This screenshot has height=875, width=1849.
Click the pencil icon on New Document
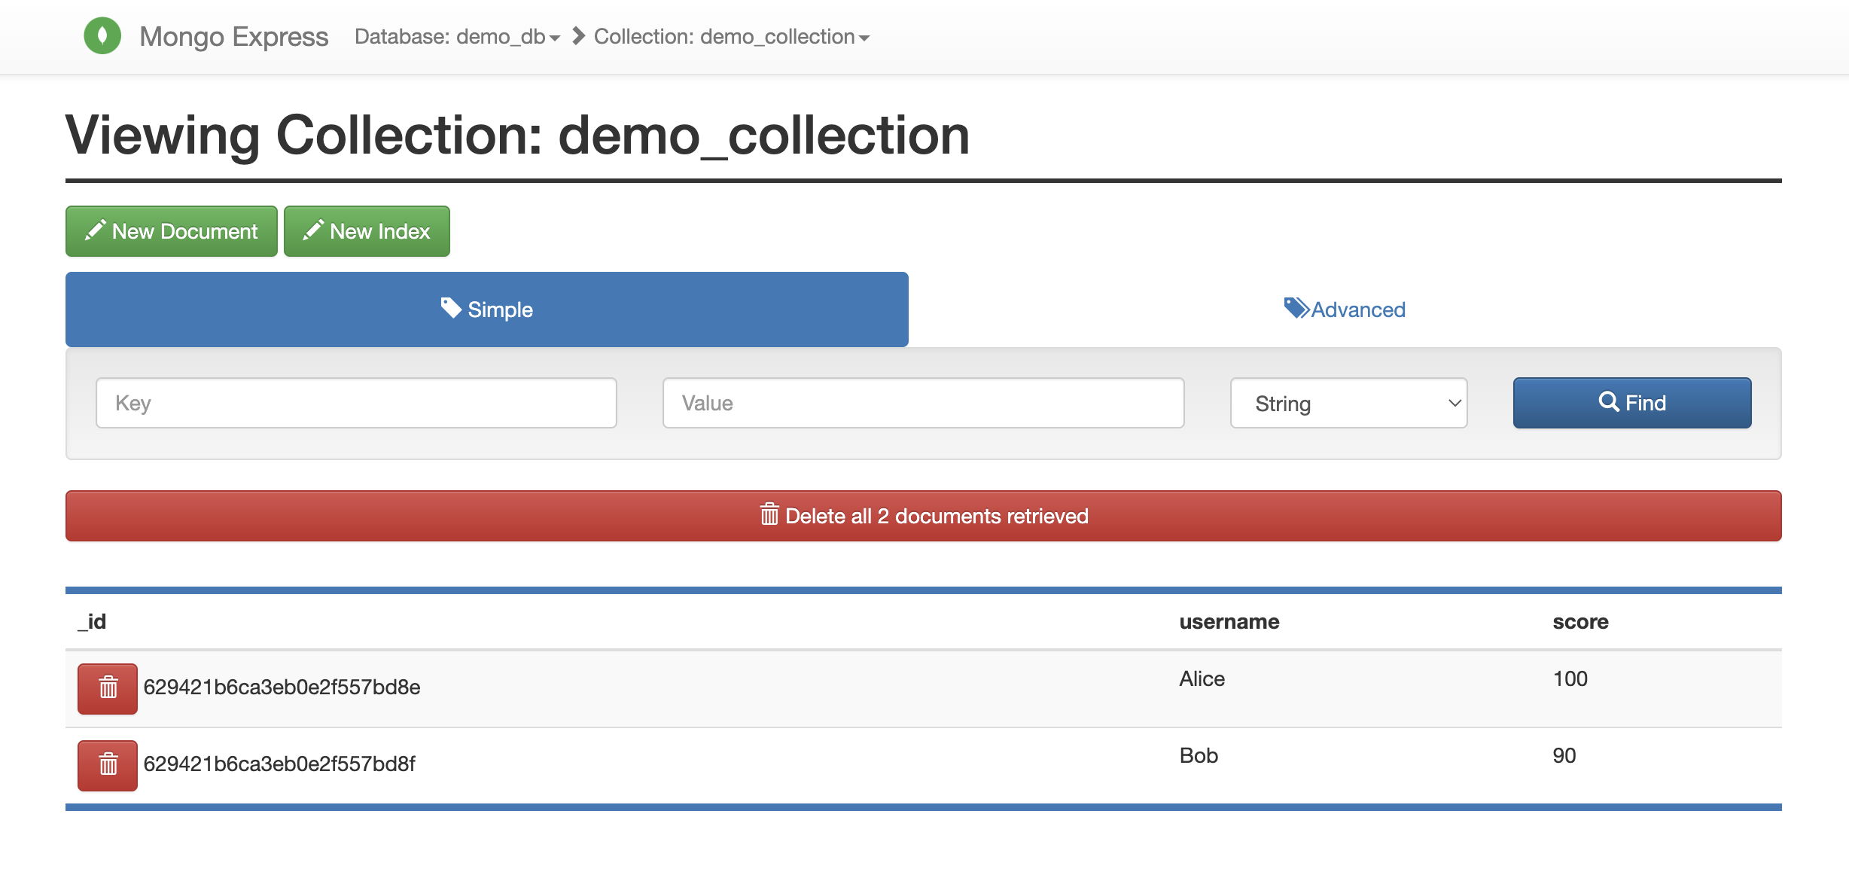pos(94,231)
